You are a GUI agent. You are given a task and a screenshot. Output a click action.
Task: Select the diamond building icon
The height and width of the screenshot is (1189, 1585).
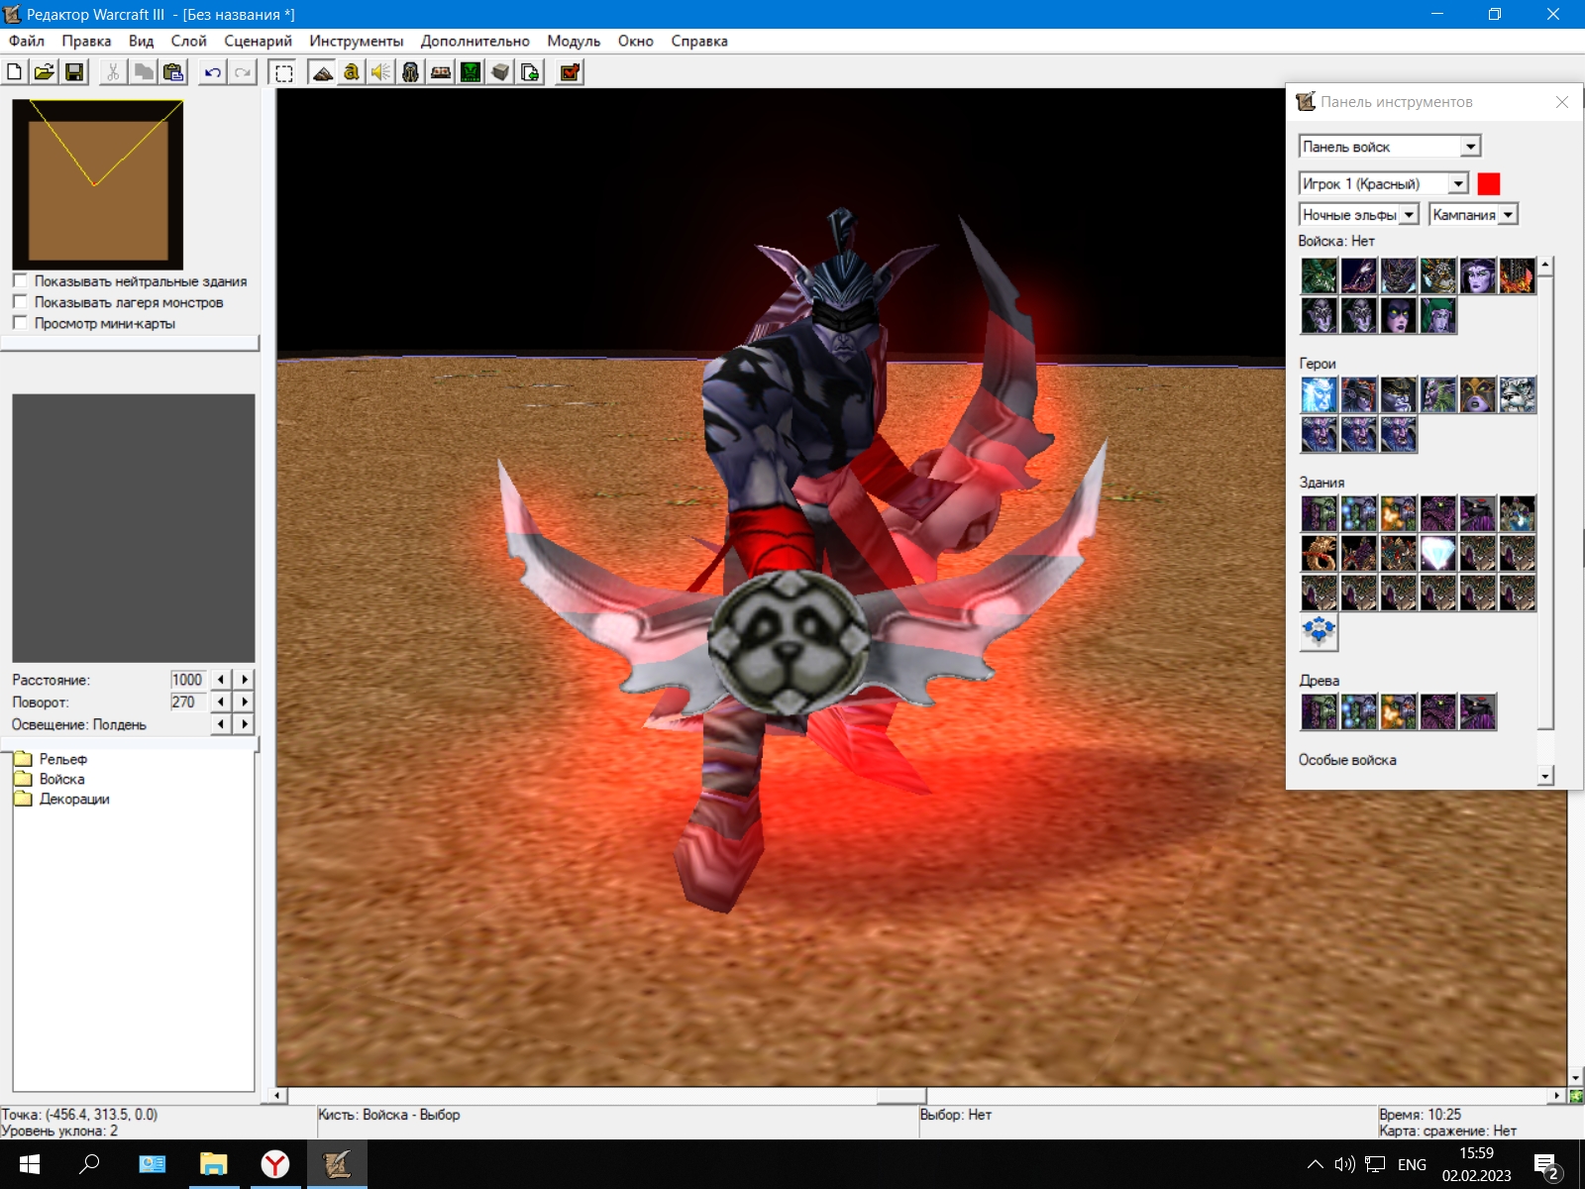1438,554
